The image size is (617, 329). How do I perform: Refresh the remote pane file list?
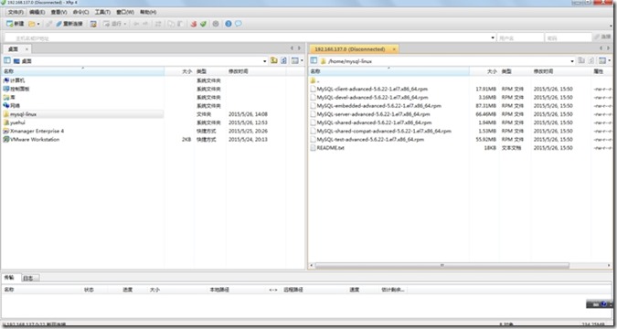point(591,60)
